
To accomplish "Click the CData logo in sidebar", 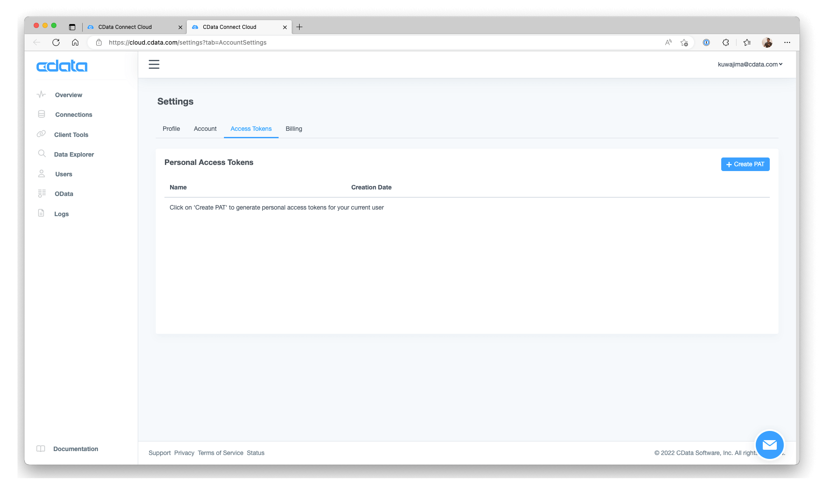I will tap(62, 66).
